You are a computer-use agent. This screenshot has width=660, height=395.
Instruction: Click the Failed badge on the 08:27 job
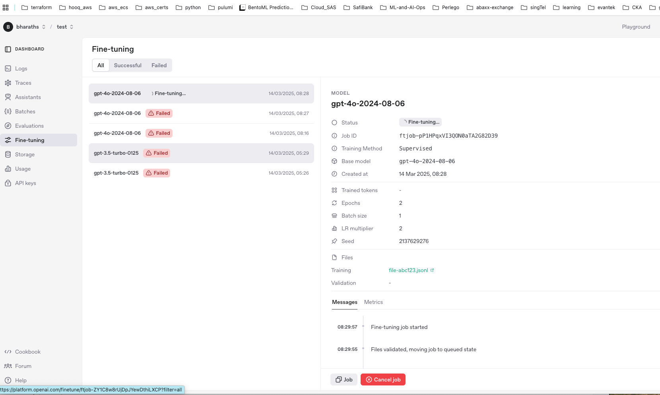point(159,113)
